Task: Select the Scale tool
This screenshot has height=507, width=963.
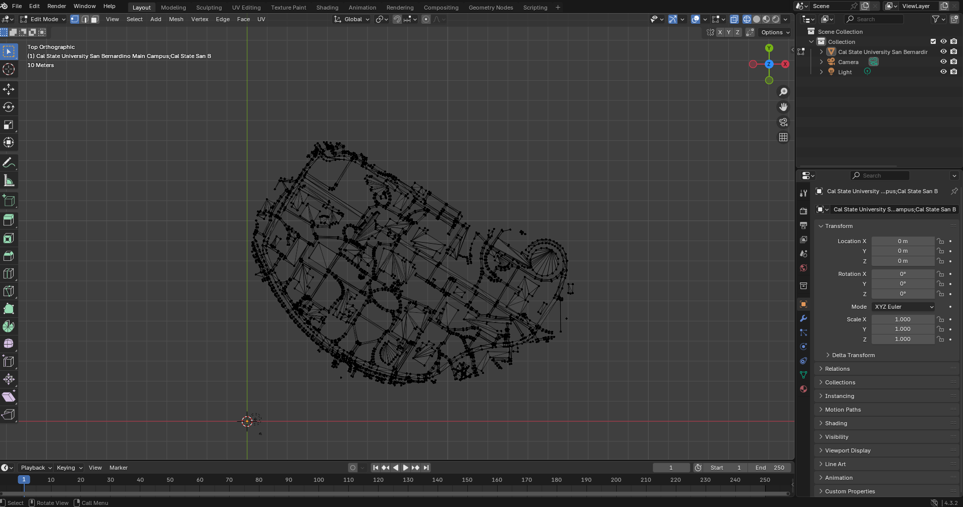Action: tap(9, 125)
